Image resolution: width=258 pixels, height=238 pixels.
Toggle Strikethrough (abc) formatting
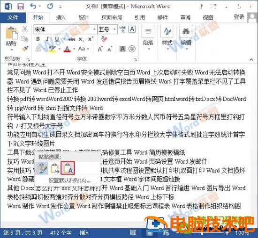[72, 39]
